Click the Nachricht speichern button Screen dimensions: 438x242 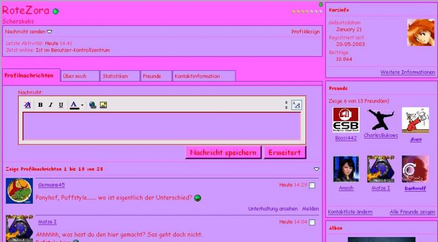[x=223, y=153]
